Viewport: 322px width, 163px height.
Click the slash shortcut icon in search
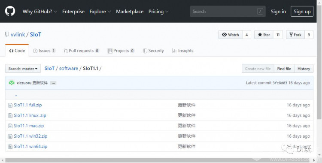260,12
